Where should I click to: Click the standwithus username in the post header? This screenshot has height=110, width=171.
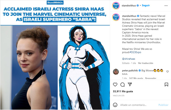click(x=129, y=5)
